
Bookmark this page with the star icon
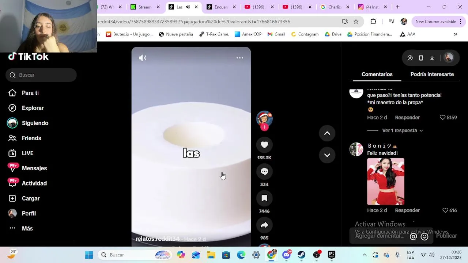point(356,22)
